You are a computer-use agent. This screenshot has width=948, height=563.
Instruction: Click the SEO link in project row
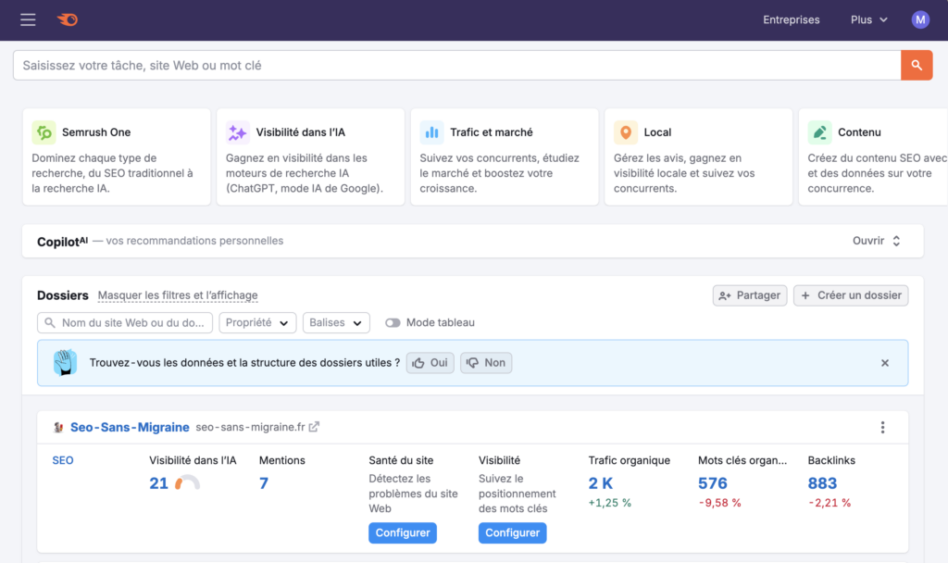[x=63, y=461]
